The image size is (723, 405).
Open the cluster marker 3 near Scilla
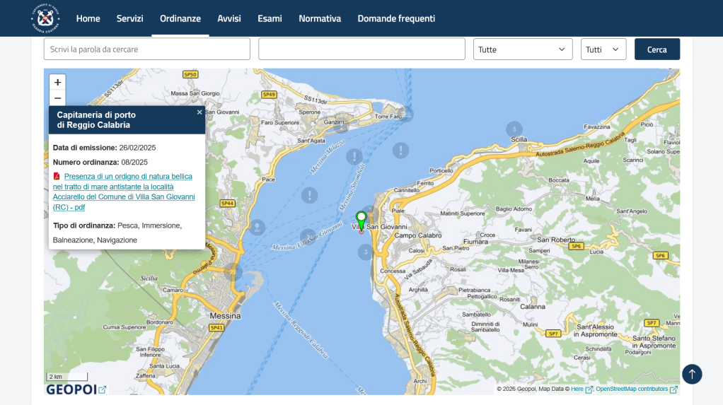click(x=514, y=129)
